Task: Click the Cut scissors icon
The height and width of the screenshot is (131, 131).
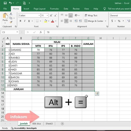Action: click(x=11, y=14)
